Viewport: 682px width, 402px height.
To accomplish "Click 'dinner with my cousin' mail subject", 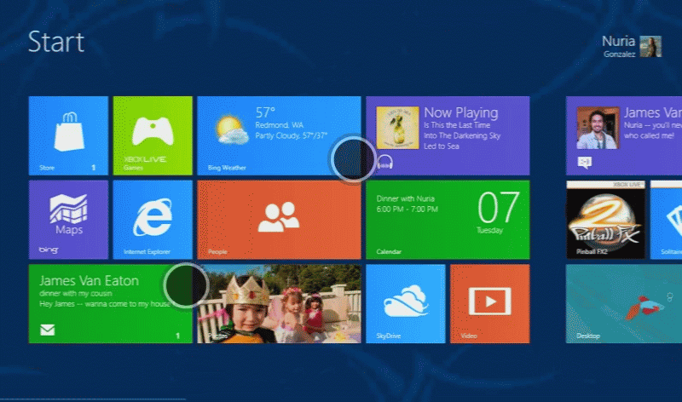I will pyautogui.click(x=76, y=293).
